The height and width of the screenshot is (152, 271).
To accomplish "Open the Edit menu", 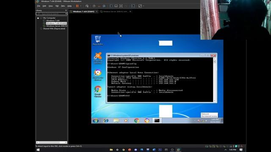I will click(x=44, y=6).
